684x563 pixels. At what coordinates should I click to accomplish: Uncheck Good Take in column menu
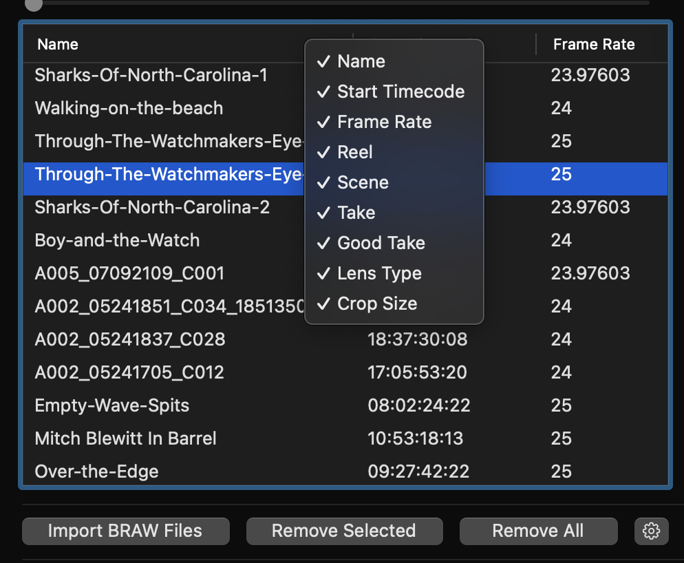click(x=381, y=243)
